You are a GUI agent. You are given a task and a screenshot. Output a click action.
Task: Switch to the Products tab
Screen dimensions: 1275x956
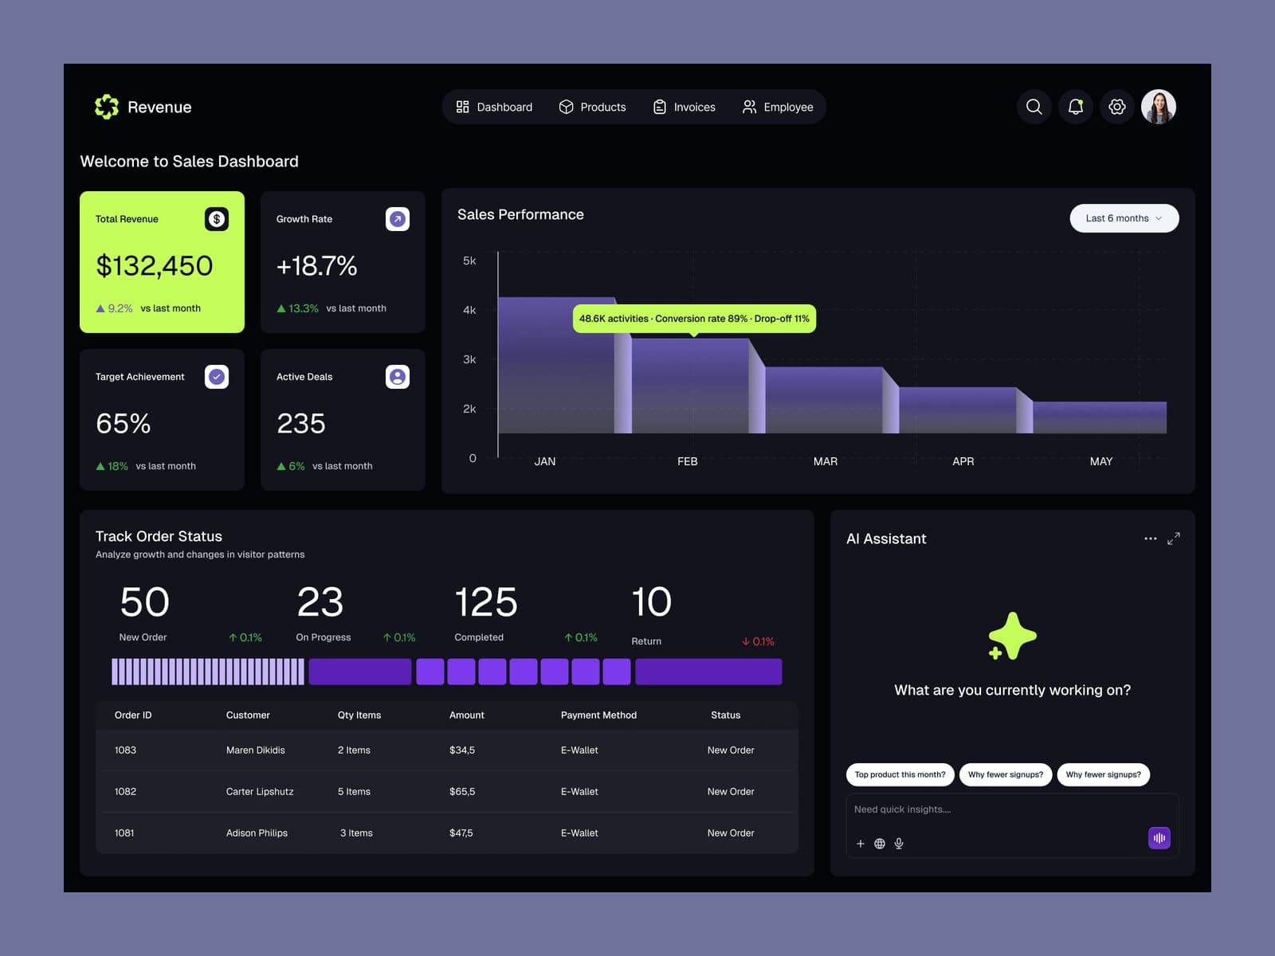point(593,107)
